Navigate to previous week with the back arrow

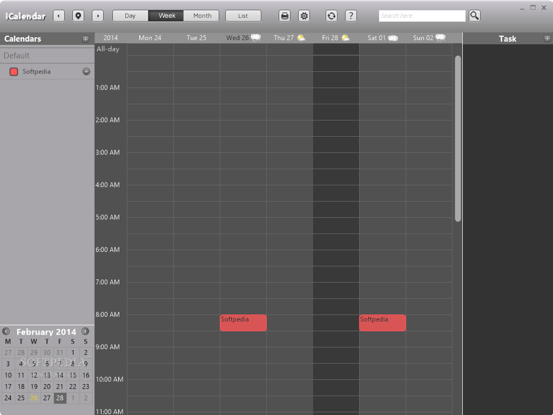tap(58, 16)
